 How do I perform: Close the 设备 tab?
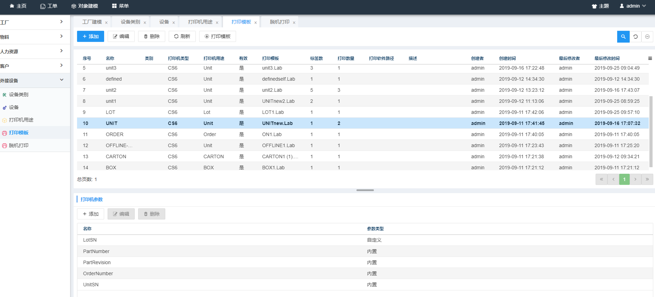click(174, 23)
